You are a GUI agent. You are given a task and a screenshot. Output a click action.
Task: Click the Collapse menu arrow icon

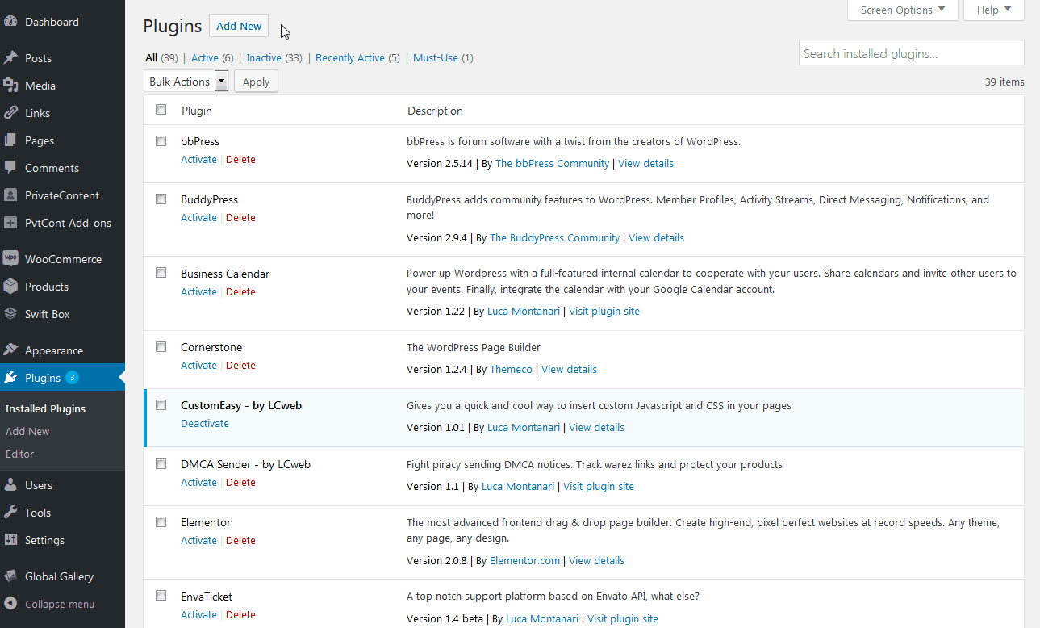(10, 604)
